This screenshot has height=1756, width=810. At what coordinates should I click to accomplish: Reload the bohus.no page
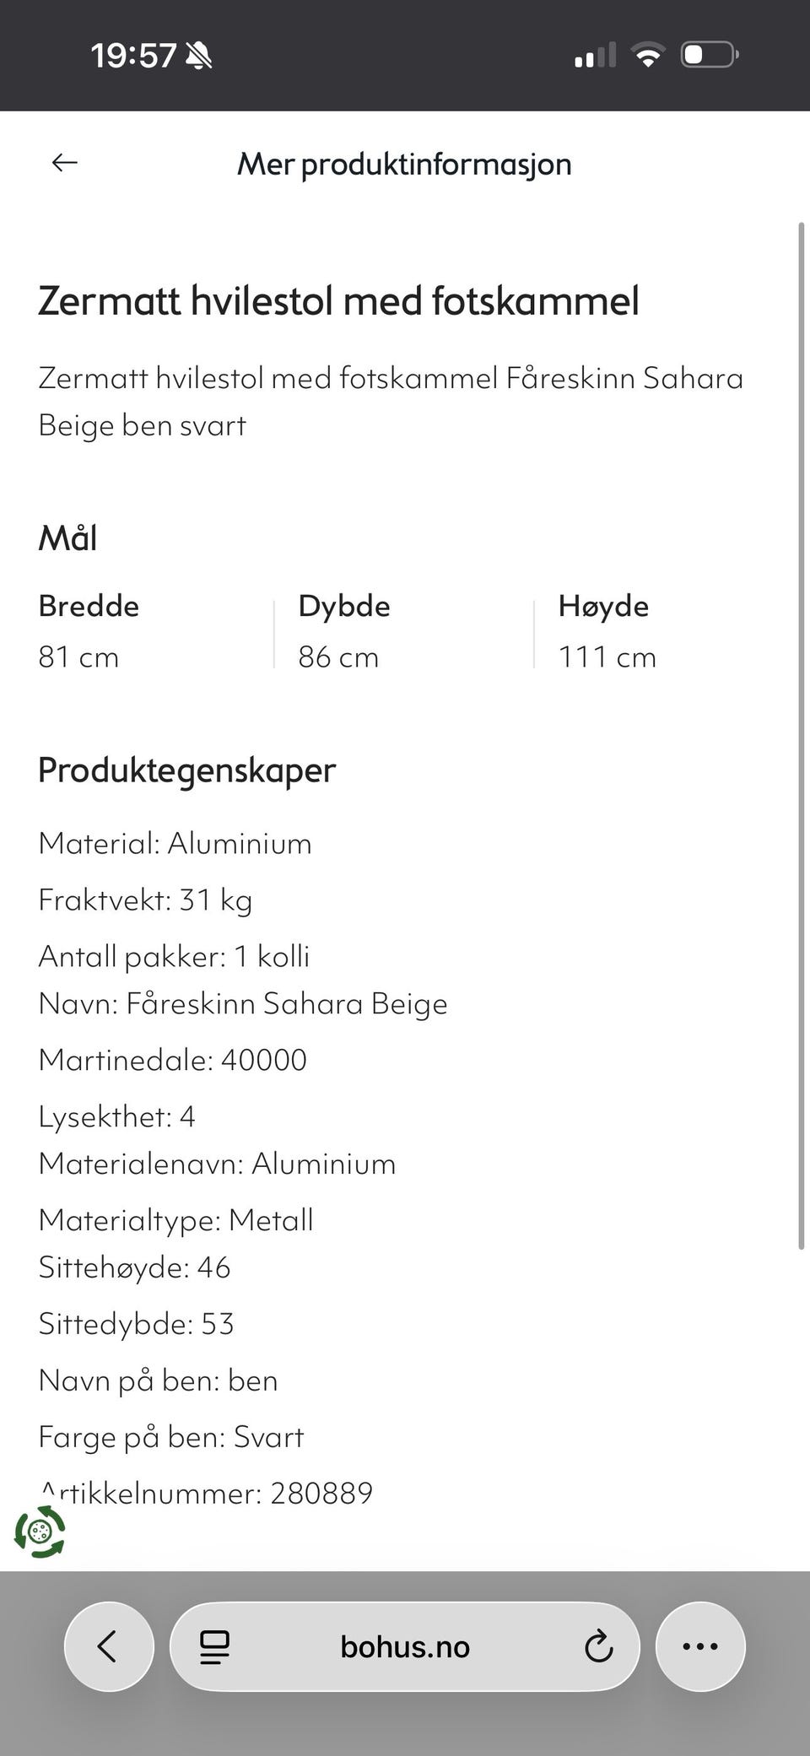point(598,1645)
